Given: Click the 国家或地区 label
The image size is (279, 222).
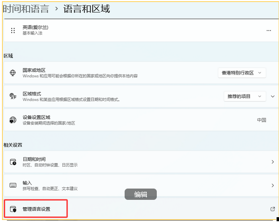Looking at the screenshot, I should [34, 70].
